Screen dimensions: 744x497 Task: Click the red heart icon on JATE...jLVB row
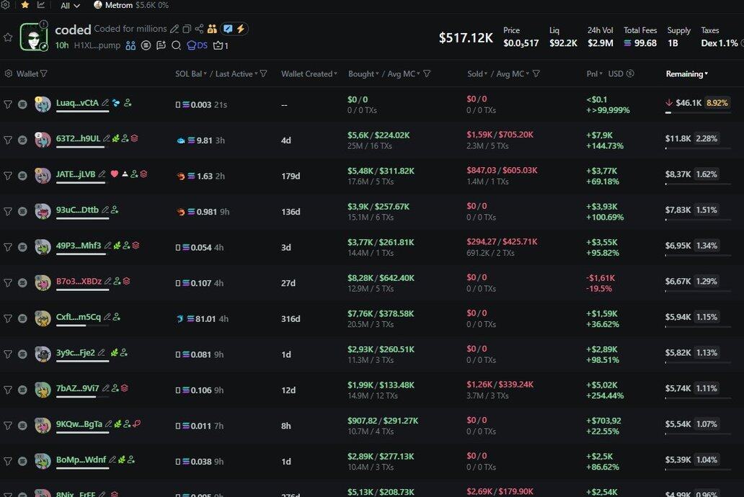115,174
